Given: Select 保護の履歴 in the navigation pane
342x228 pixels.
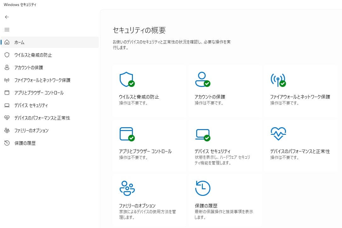Looking at the screenshot, I should click(x=50, y=143).
